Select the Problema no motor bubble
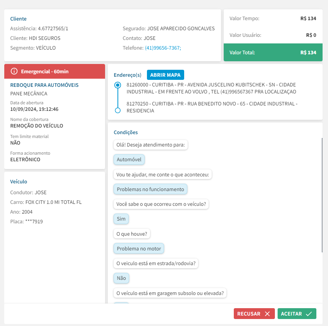This screenshot has width=328, height=326. tap(139, 248)
